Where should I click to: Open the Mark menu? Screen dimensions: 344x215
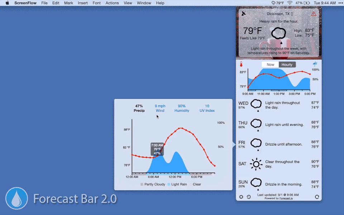tap(68, 3)
